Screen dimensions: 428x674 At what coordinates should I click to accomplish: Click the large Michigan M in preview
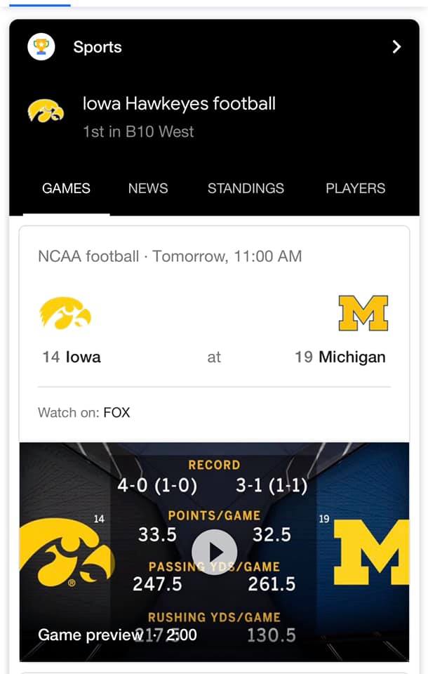coord(371,553)
